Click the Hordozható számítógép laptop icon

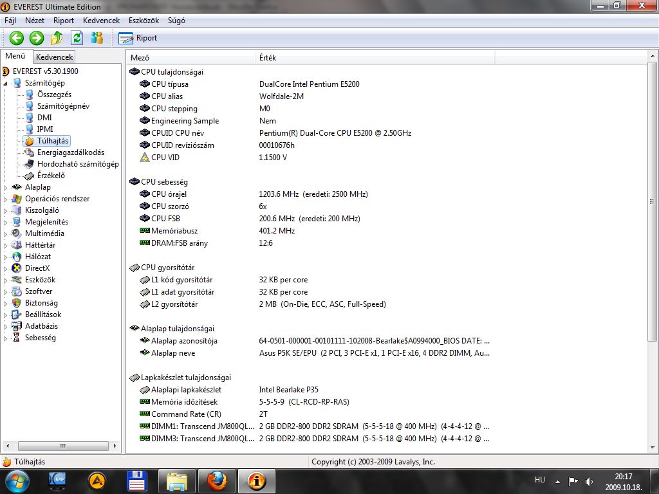point(29,164)
